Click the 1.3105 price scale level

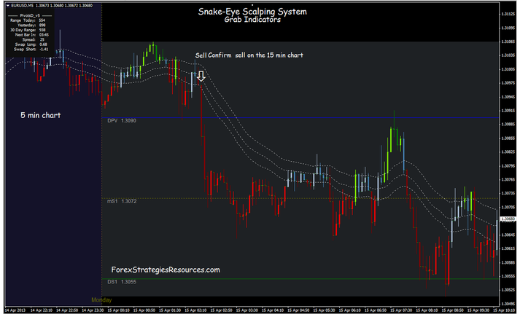click(x=508, y=55)
